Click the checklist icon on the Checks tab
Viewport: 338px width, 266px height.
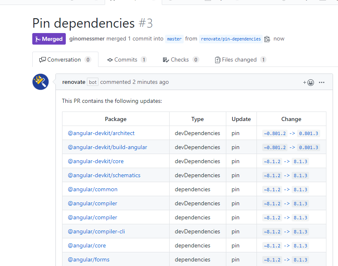tap(165, 59)
